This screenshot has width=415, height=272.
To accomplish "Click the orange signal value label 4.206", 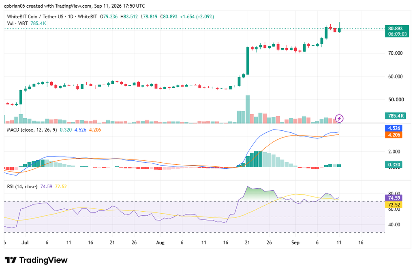I will click(x=394, y=135).
